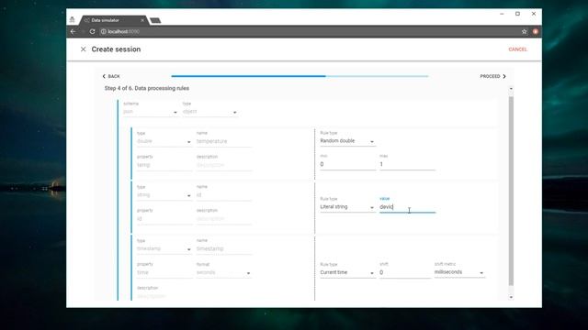Click the vertical scrollbar thumb
Screen dimensions: 588x330
point(511,191)
